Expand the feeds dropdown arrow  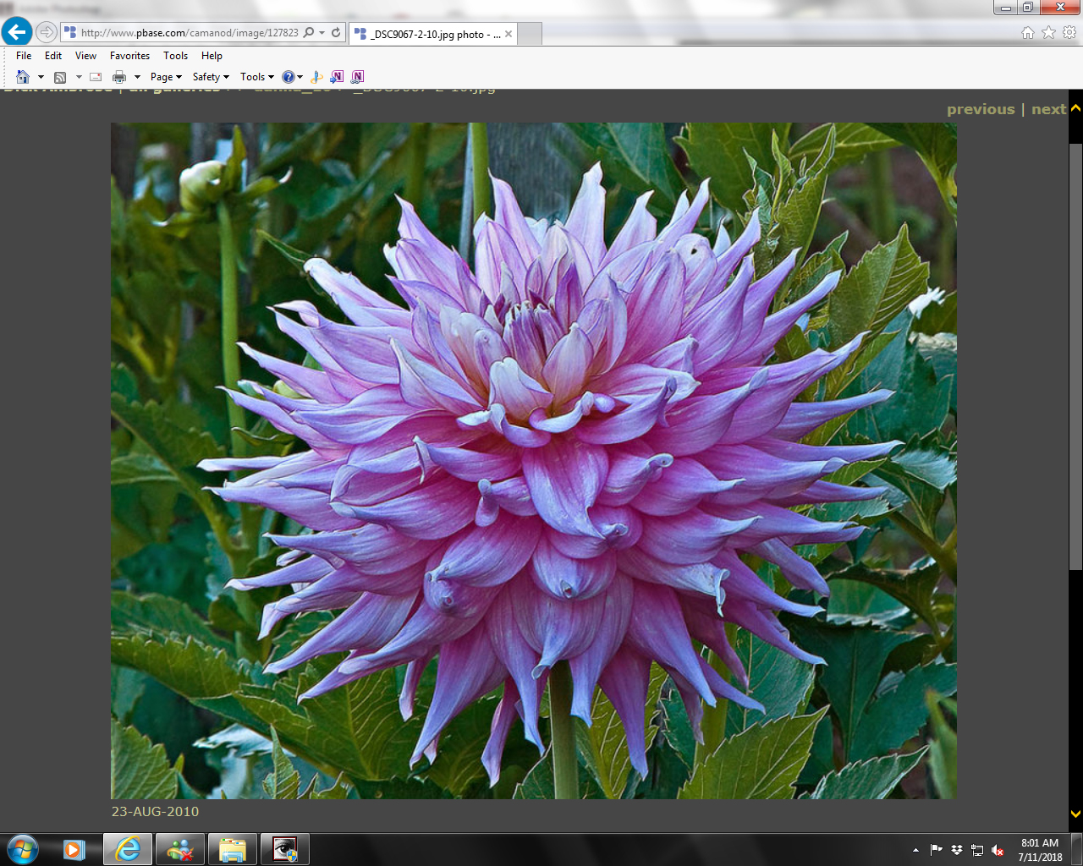(x=79, y=77)
